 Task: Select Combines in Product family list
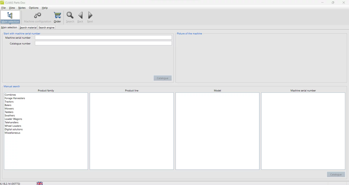click(10, 95)
